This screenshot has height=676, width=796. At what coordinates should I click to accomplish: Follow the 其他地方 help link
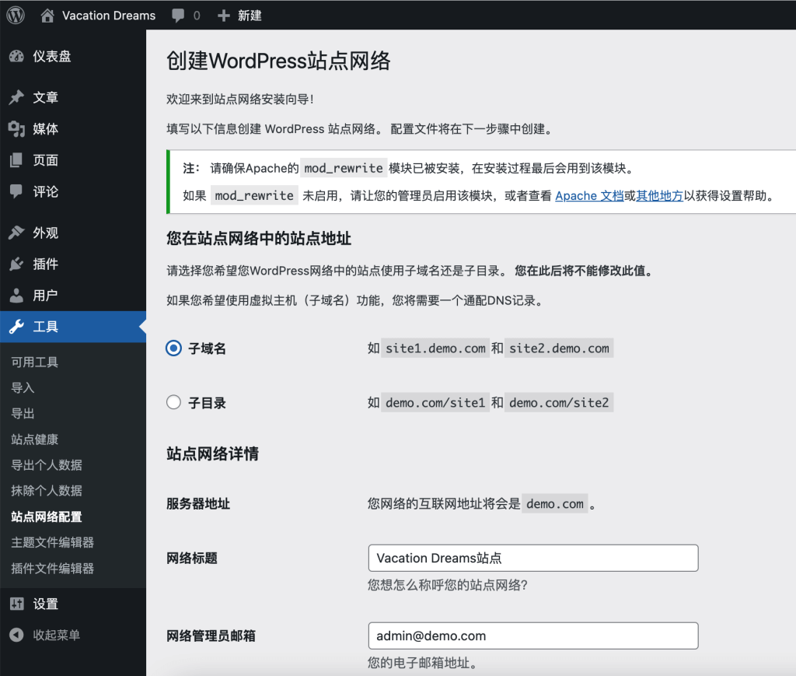click(659, 196)
